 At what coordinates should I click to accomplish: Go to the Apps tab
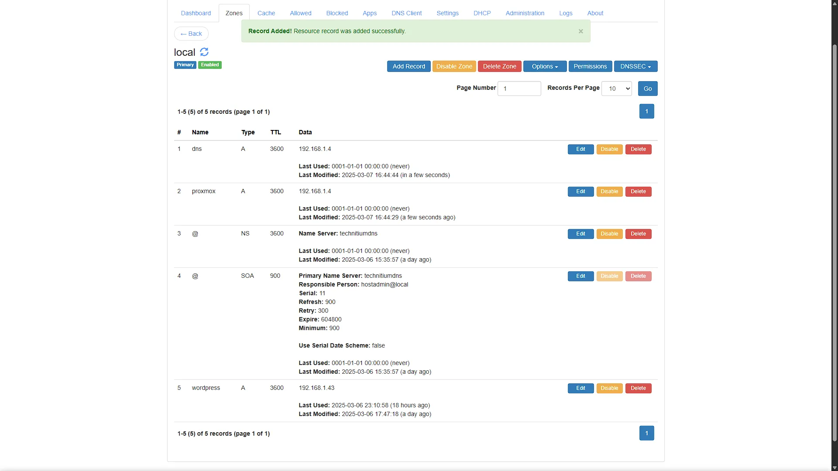[370, 13]
